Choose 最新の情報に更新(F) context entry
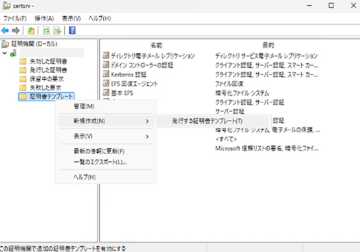 (x=99, y=151)
